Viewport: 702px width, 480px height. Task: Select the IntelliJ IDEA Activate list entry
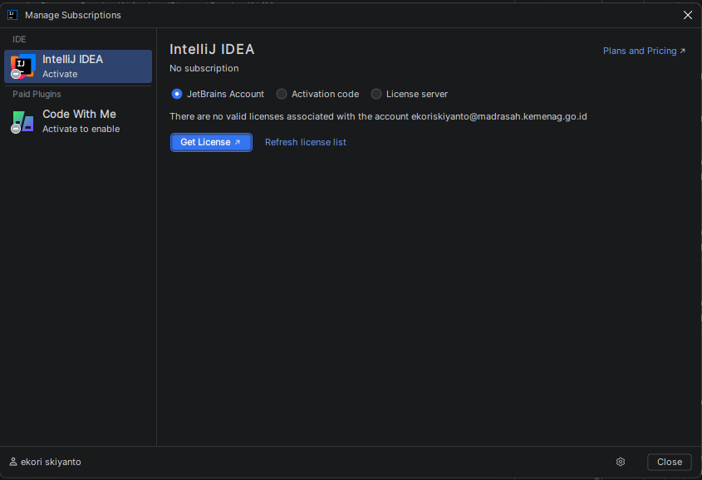78,66
